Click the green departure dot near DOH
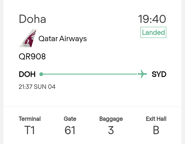This screenshot has width=185, height=144. click(x=41, y=74)
